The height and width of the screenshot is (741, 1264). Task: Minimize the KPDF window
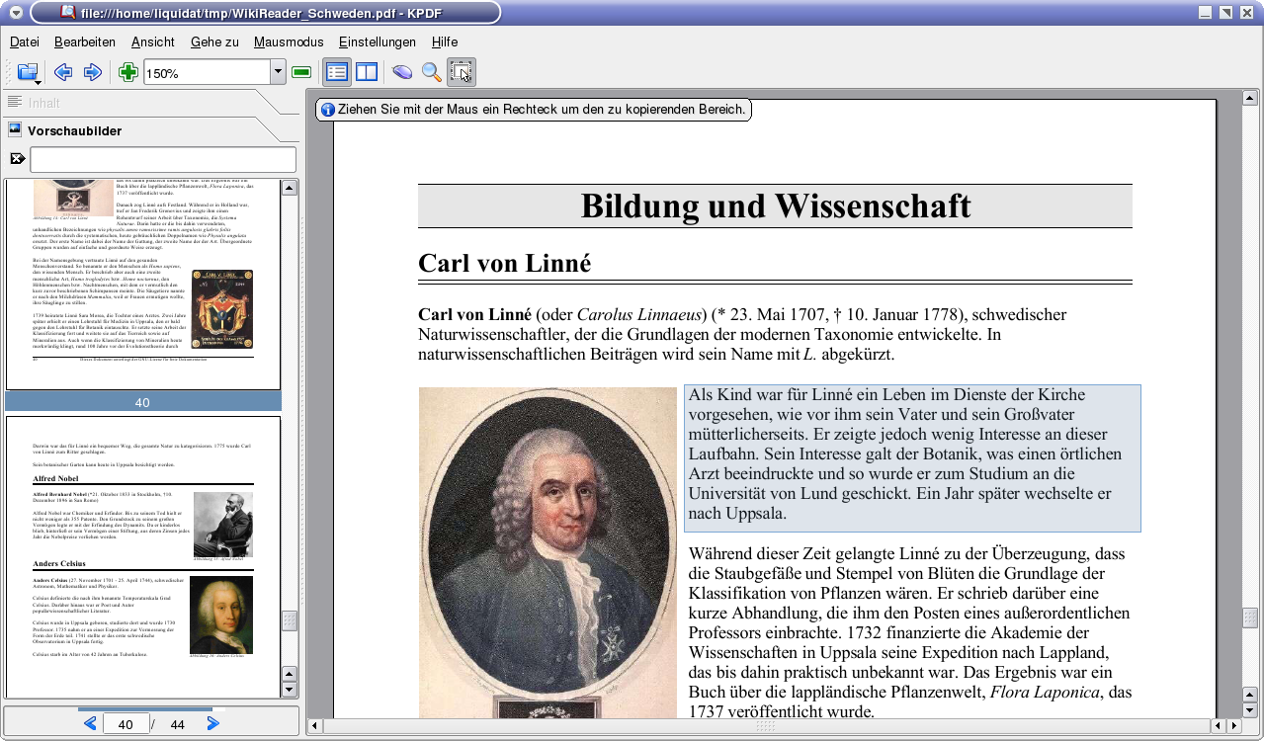pos(1205,12)
